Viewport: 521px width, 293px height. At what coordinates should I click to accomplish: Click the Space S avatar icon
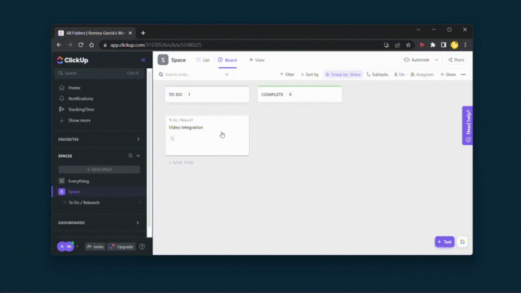[163, 60]
